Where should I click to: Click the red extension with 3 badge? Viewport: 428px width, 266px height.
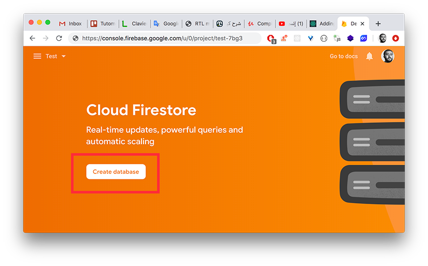[271, 39]
